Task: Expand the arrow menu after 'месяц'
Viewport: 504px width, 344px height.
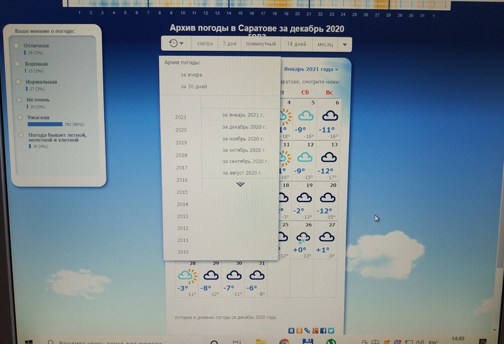Action: 345,44
